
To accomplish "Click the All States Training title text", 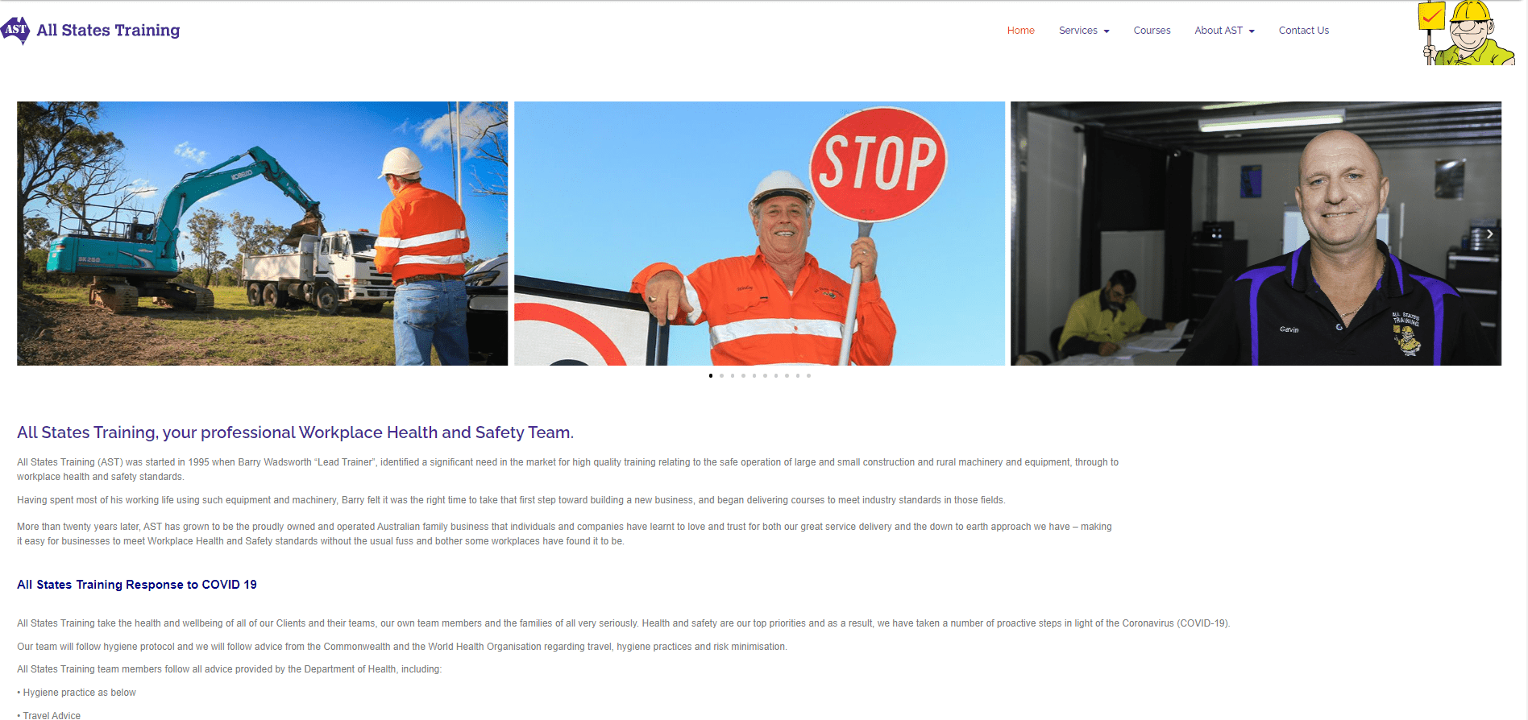I will point(108,31).
